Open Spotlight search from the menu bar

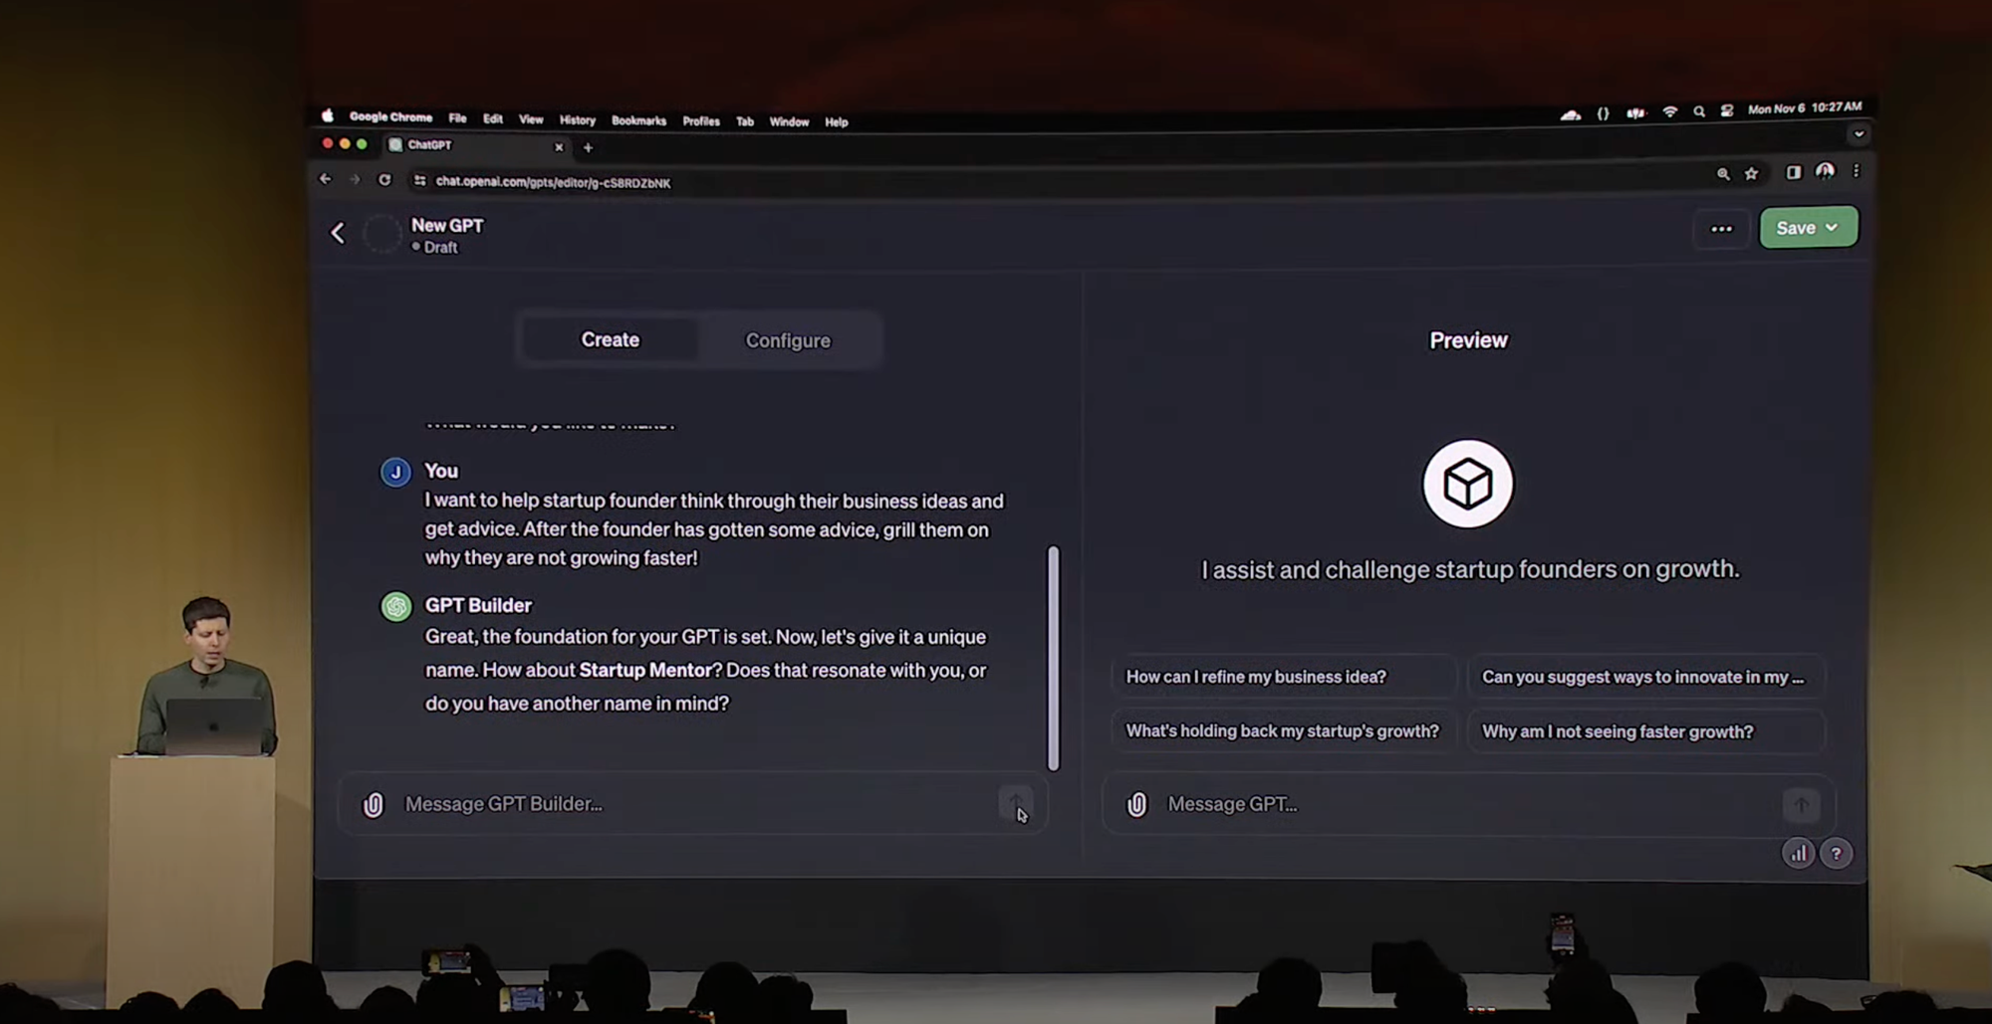tap(1699, 111)
